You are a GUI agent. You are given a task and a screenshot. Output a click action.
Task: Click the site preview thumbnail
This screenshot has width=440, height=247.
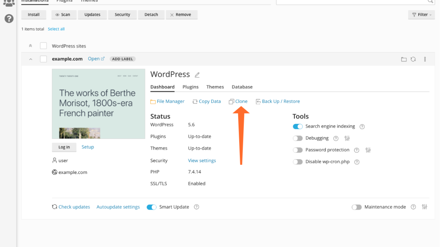pos(98,104)
